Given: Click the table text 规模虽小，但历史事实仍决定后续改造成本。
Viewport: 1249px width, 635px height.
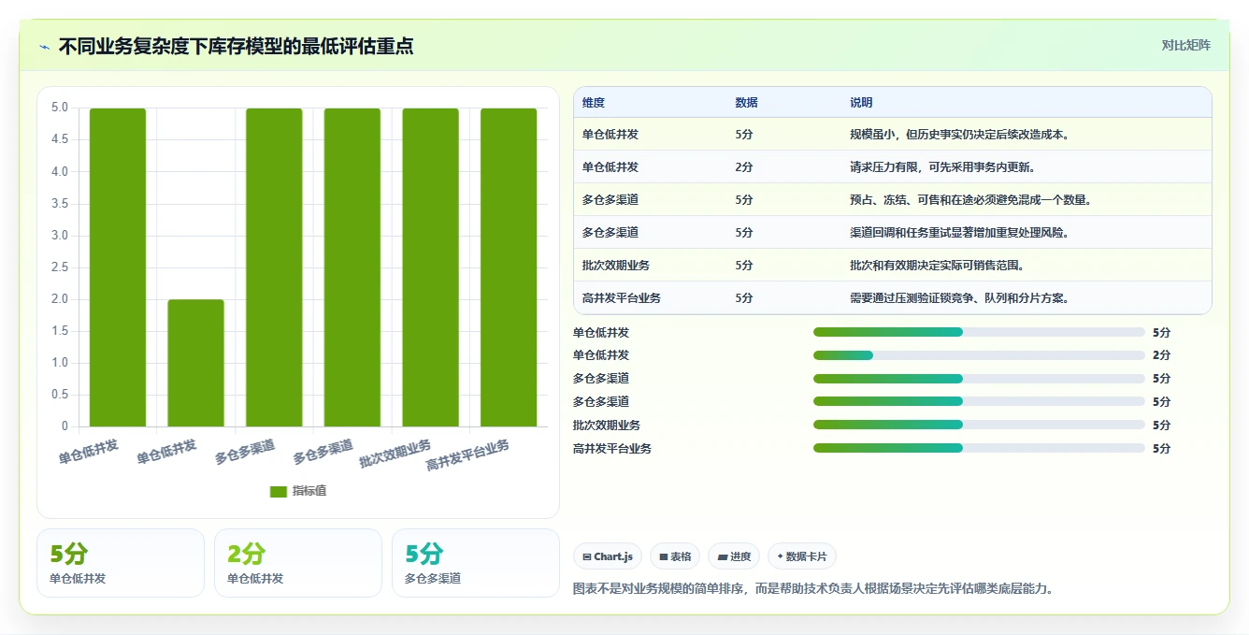Looking at the screenshot, I should point(960,135).
